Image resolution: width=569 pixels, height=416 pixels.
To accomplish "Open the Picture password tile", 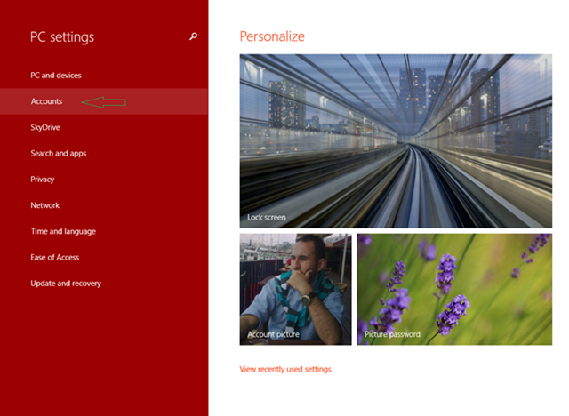I will point(454,289).
